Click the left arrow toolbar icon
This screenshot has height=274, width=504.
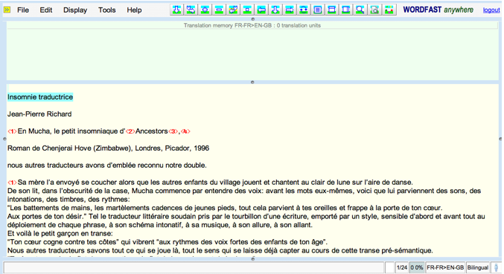(261, 10)
